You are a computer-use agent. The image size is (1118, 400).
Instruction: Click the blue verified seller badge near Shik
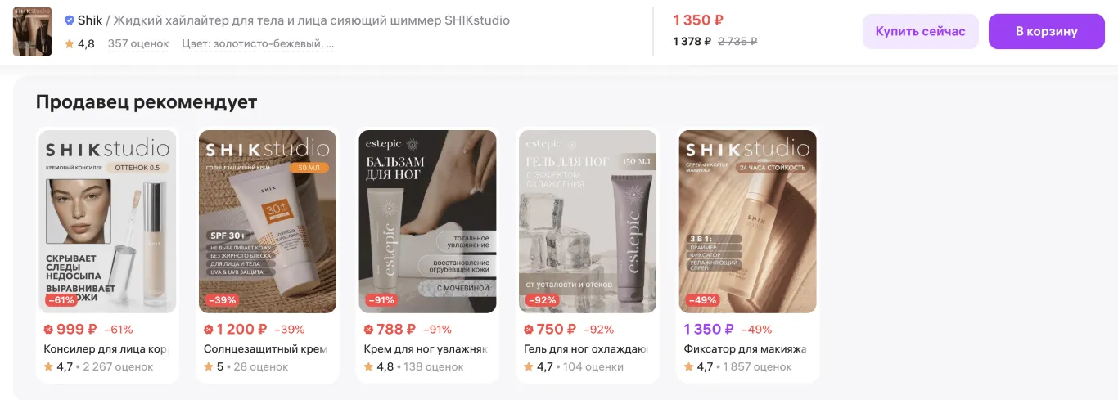pyautogui.click(x=70, y=20)
